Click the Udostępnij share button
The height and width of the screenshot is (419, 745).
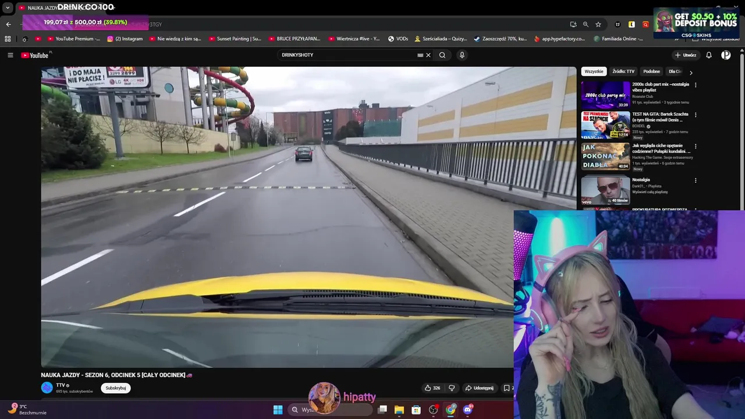tap(479, 388)
